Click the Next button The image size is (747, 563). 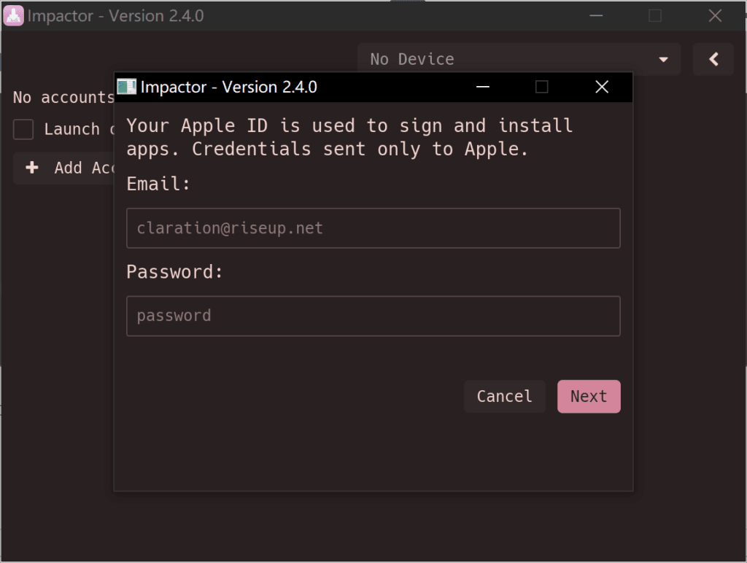pos(589,396)
